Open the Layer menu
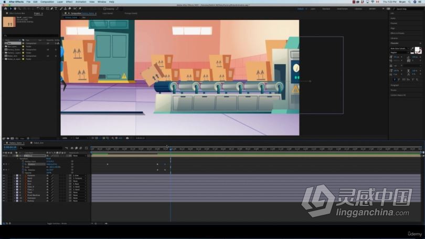Viewport: 425px width, 239px height. click(x=60, y=2)
